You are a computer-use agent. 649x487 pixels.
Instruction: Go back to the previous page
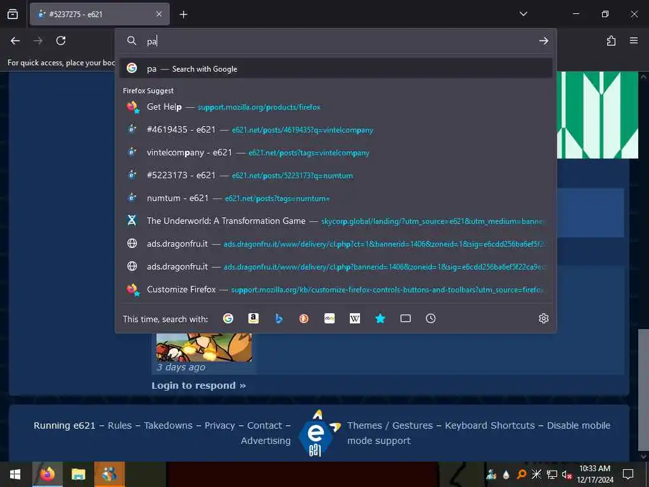(15, 41)
